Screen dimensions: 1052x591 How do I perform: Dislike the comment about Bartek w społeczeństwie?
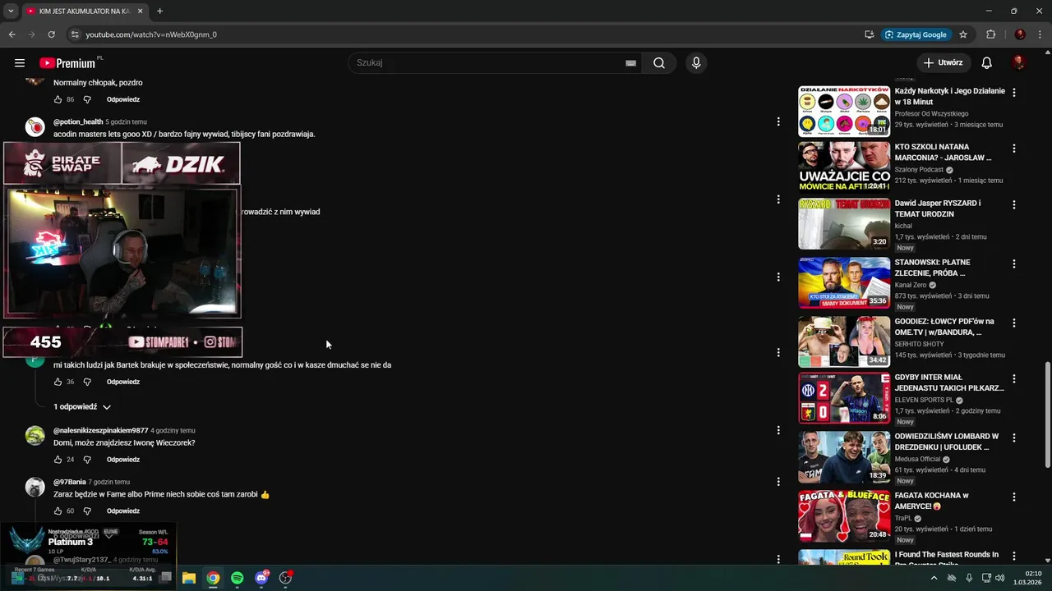click(87, 382)
